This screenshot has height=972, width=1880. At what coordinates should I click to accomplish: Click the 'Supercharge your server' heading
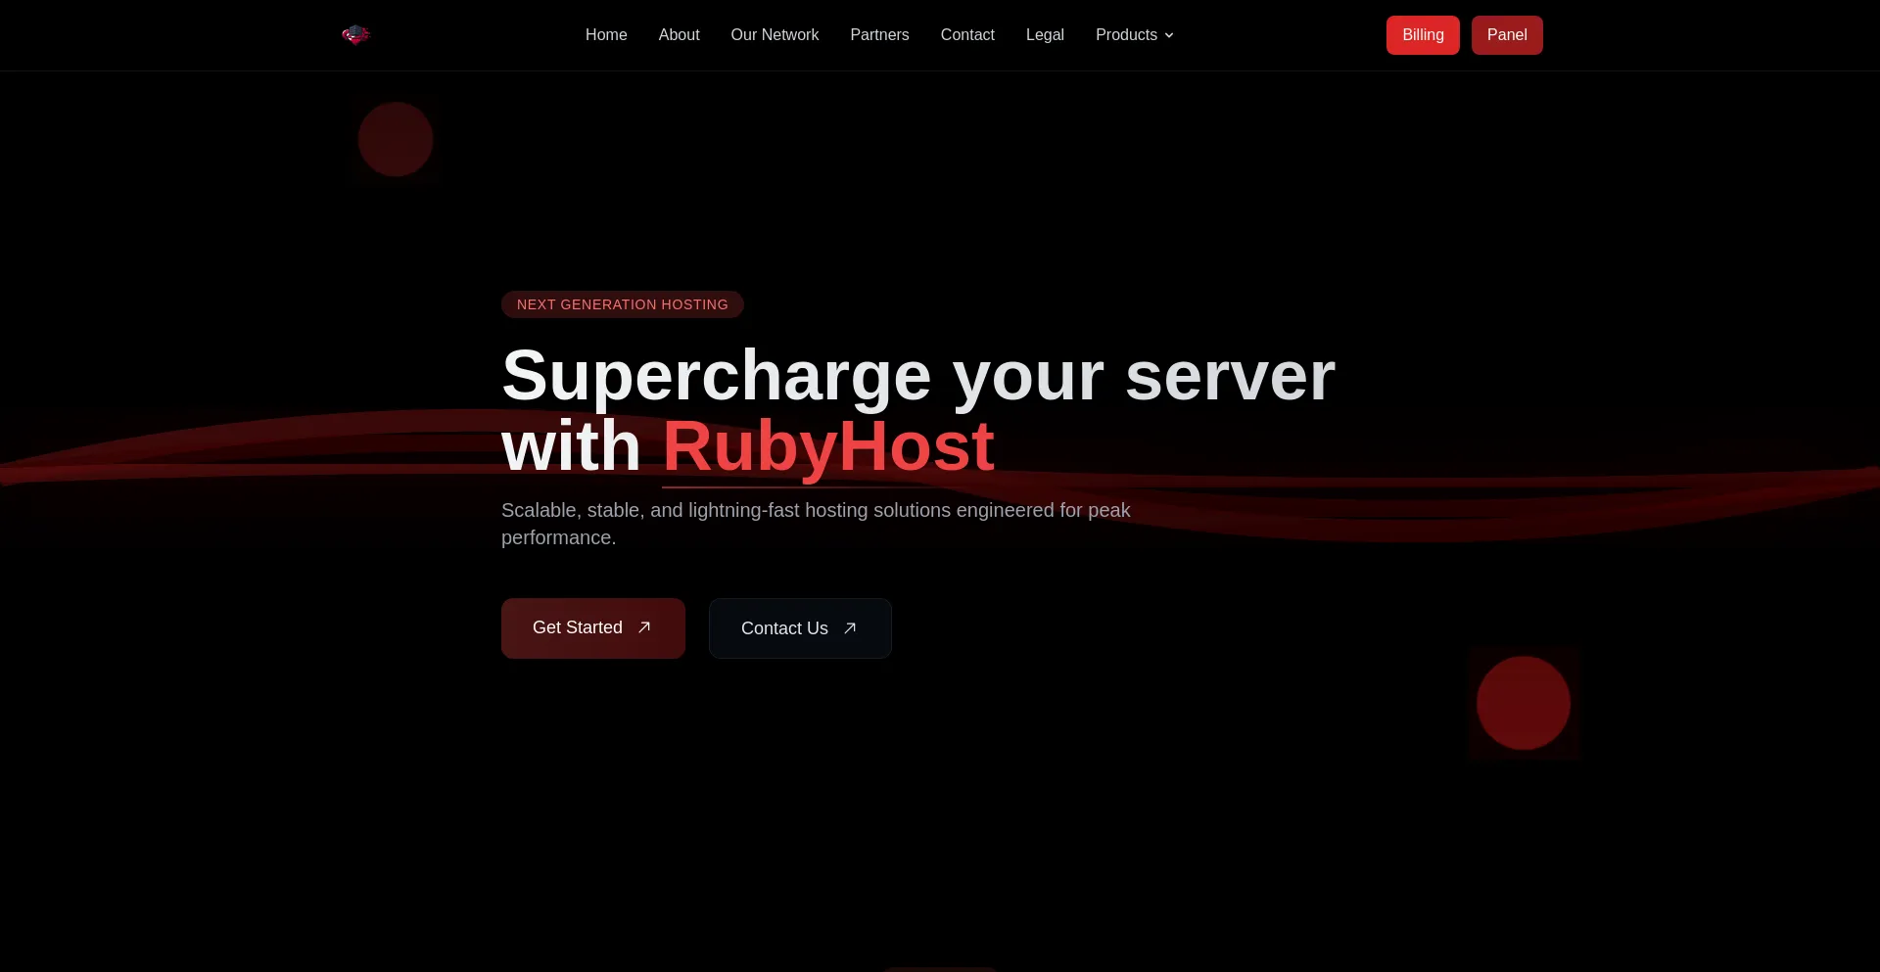pyautogui.click(x=918, y=376)
